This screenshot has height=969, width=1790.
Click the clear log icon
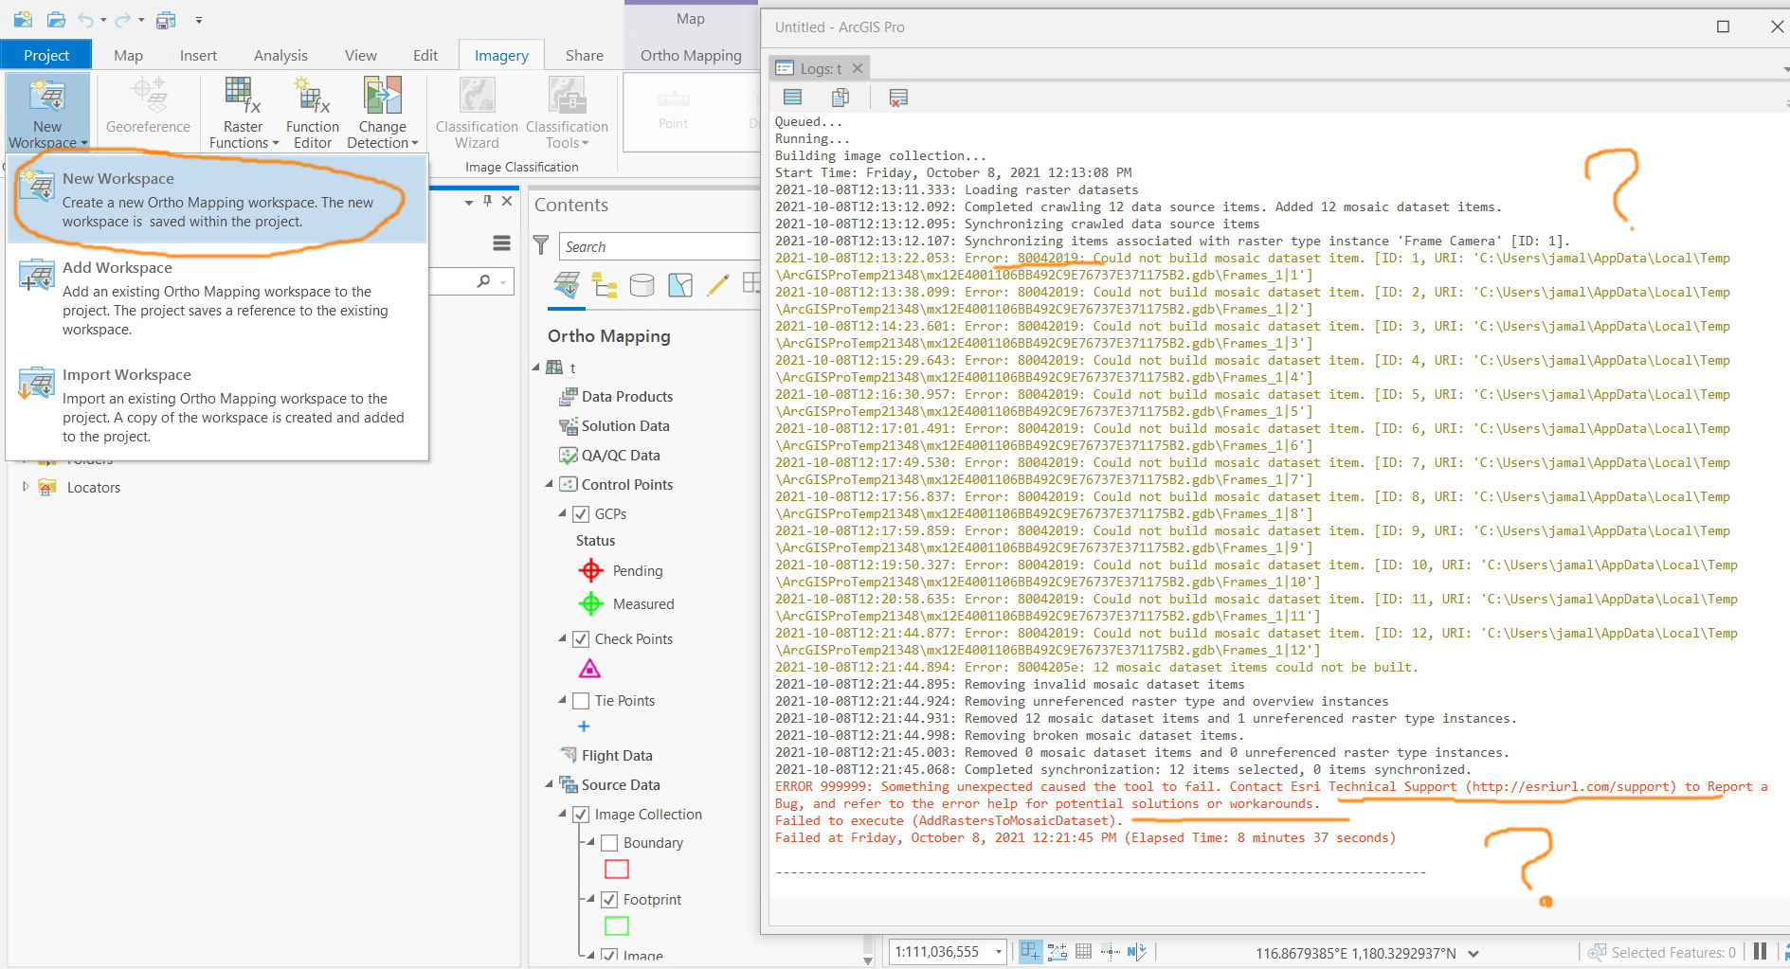[898, 97]
